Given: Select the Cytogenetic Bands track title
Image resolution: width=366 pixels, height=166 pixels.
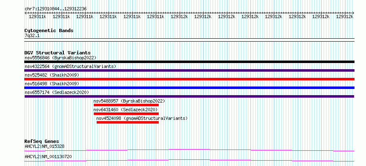Looking at the screenshot, I should point(49,30).
